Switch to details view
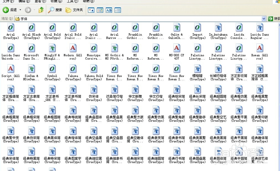Viewport: 280px width, 171px height. click(118, 10)
